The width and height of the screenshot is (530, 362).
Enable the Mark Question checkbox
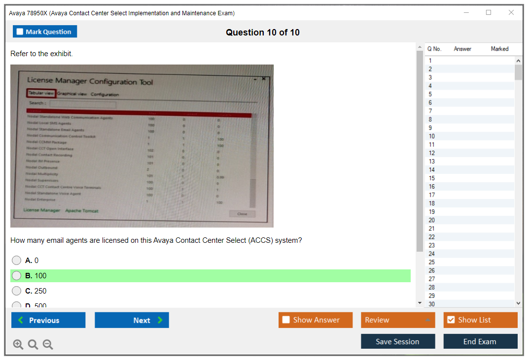click(20, 32)
